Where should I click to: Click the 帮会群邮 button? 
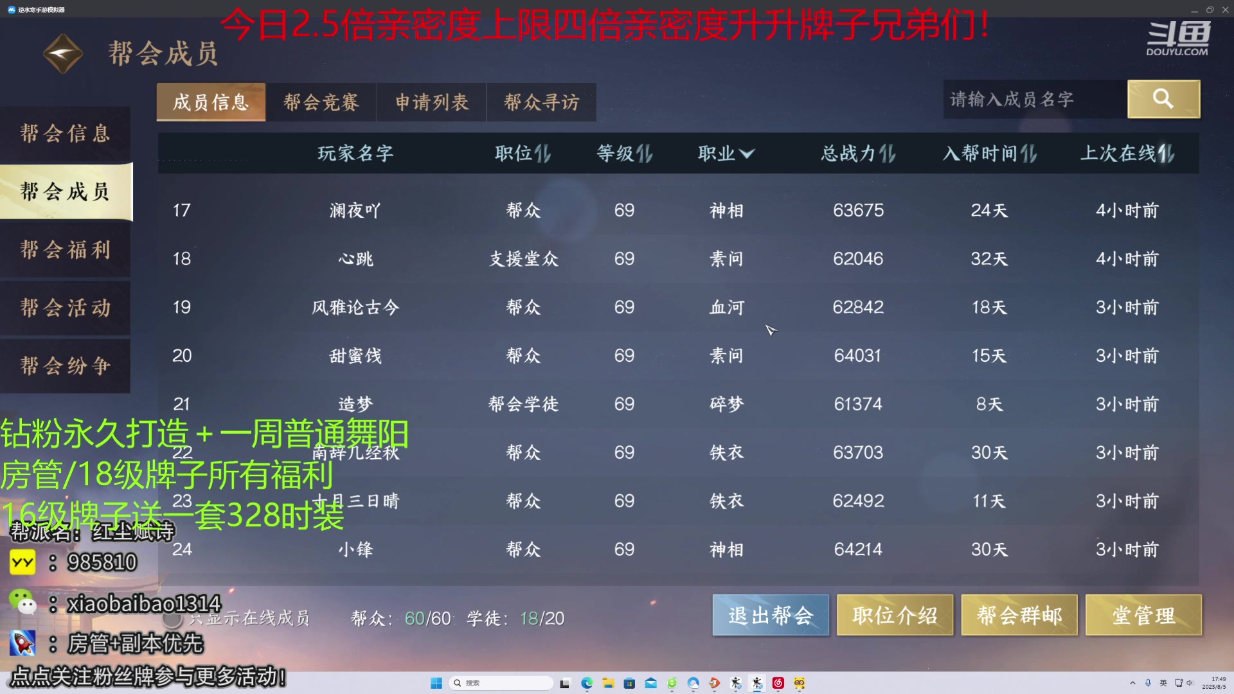[1019, 615]
